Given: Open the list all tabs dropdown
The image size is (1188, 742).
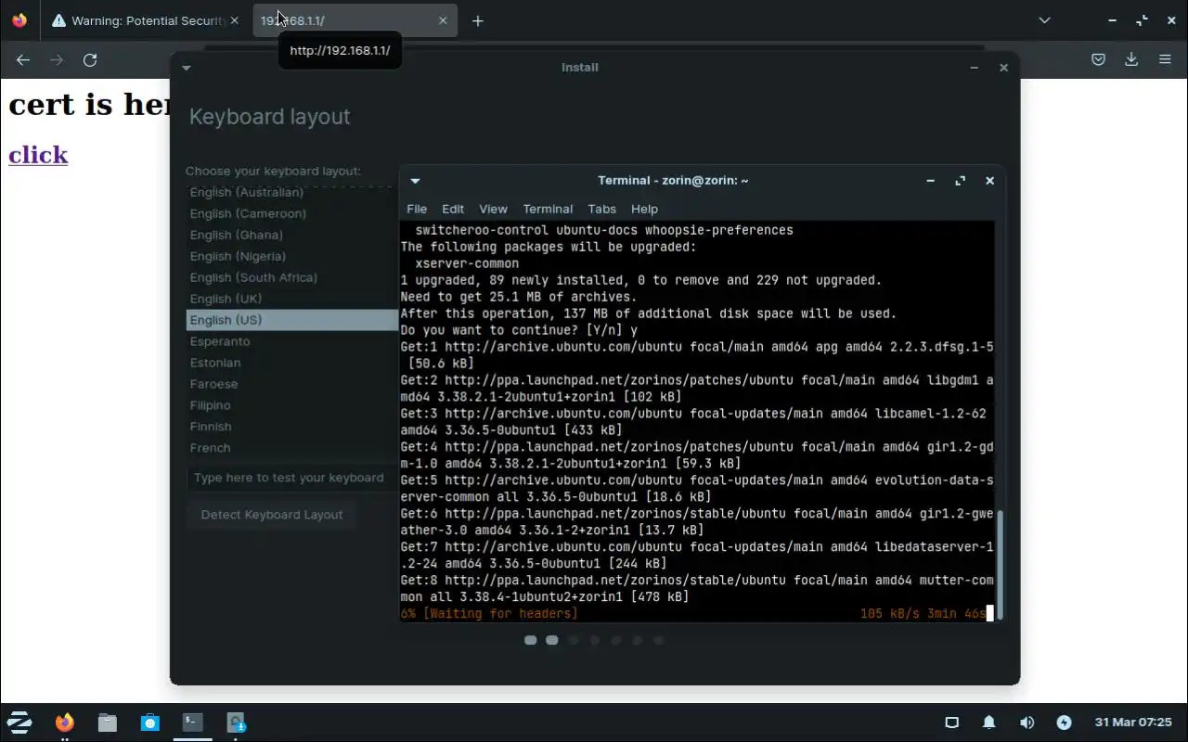Looking at the screenshot, I should (x=1044, y=20).
